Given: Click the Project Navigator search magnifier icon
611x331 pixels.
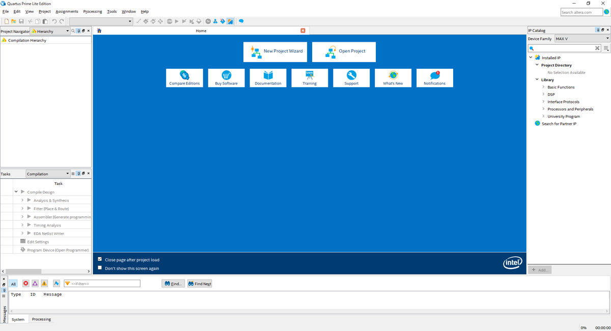Looking at the screenshot, I should pyautogui.click(x=73, y=31).
